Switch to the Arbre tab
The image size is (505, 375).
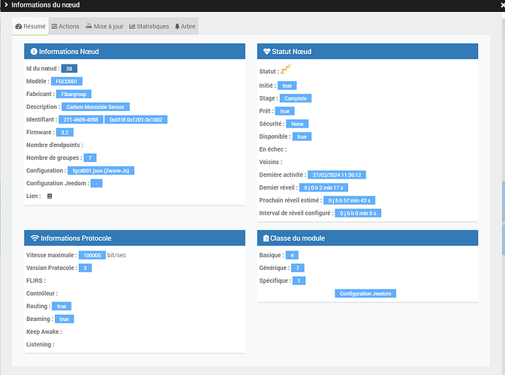pyautogui.click(x=185, y=26)
